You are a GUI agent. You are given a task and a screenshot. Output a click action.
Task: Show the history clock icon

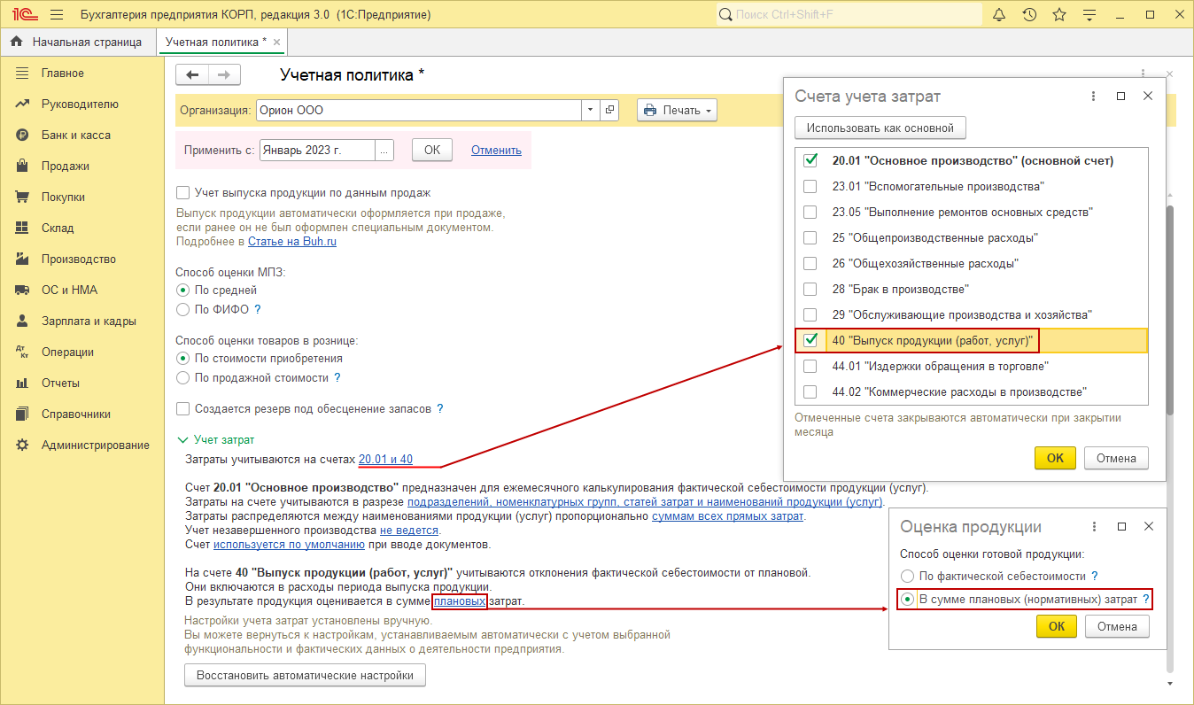coord(1029,15)
